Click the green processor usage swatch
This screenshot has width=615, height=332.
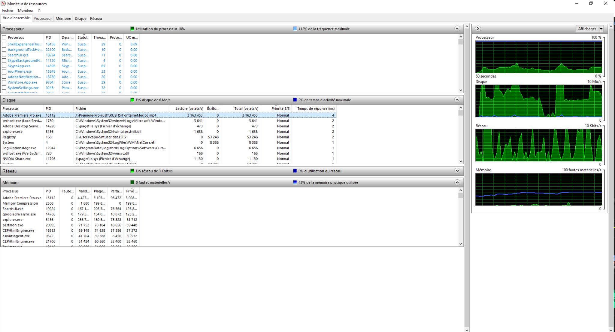click(x=132, y=29)
